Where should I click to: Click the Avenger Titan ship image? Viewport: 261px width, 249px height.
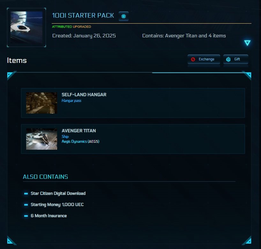click(41, 139)
